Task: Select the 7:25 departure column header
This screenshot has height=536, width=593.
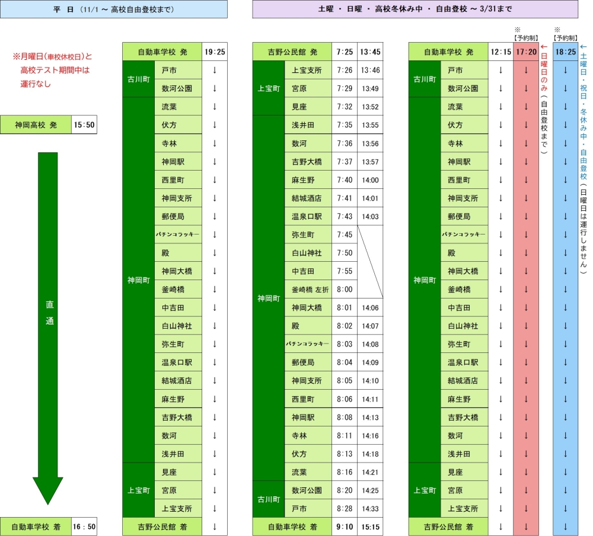Action: pos(345,52)
